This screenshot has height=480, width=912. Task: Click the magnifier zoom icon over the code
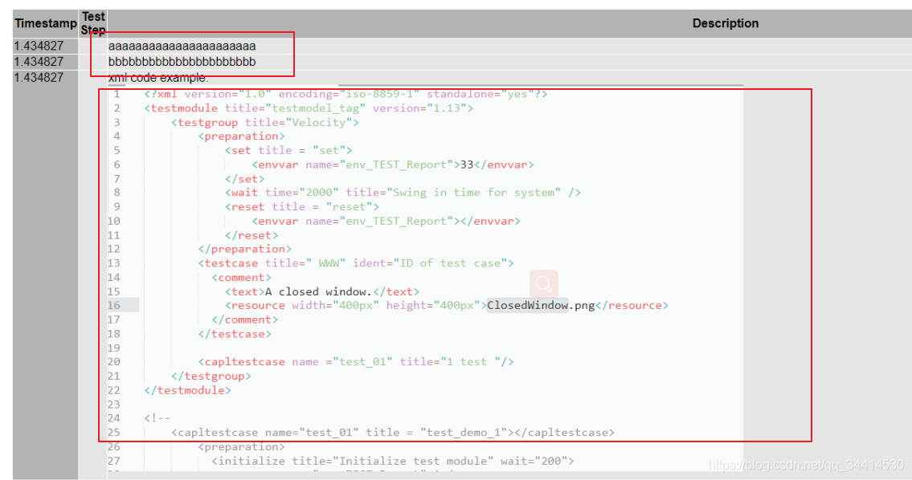coord(542,284)
